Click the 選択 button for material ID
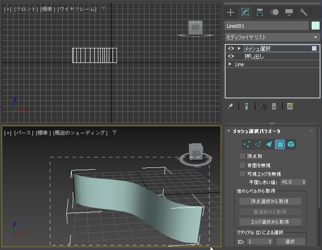 (290, 242)
